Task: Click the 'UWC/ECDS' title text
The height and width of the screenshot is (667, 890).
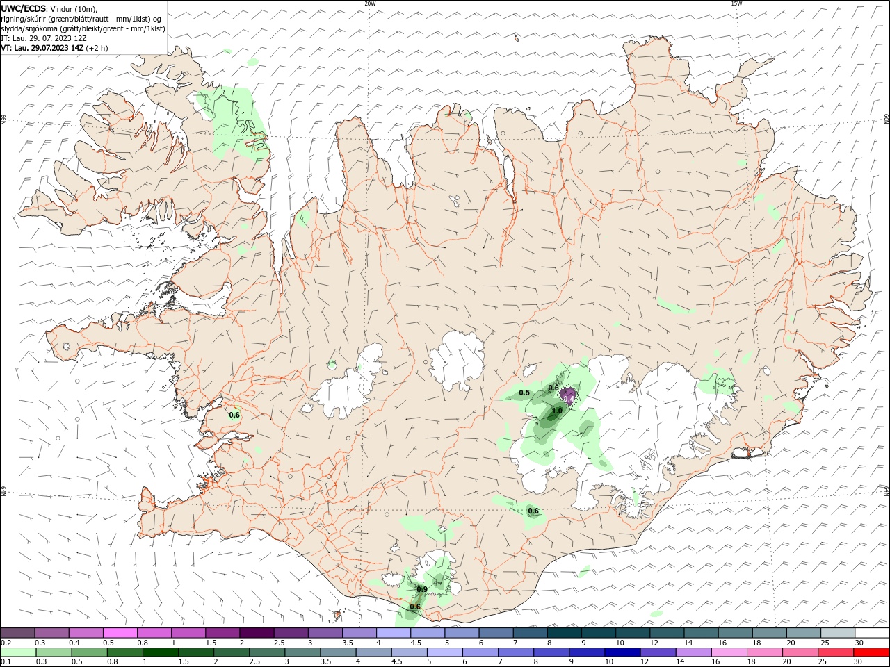Action: click(x=24, y=8)
